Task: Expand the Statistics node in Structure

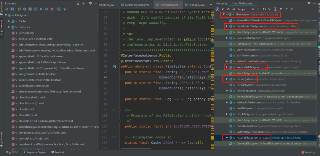Action: coord(9,27)
